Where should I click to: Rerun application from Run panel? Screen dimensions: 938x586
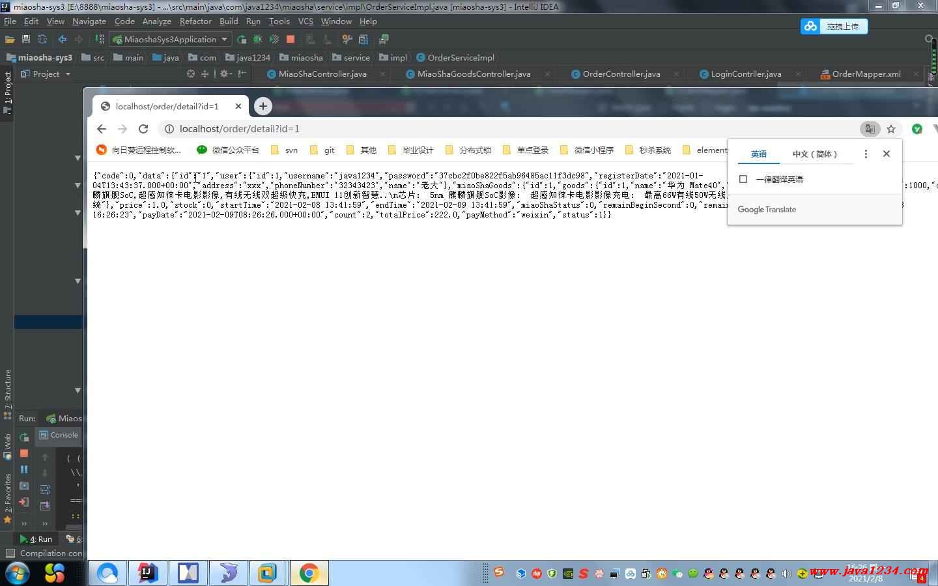pyautogui.click(x=24, y=437)
